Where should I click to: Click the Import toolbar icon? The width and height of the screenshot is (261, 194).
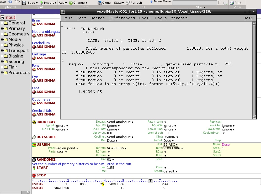pos(42,3)
